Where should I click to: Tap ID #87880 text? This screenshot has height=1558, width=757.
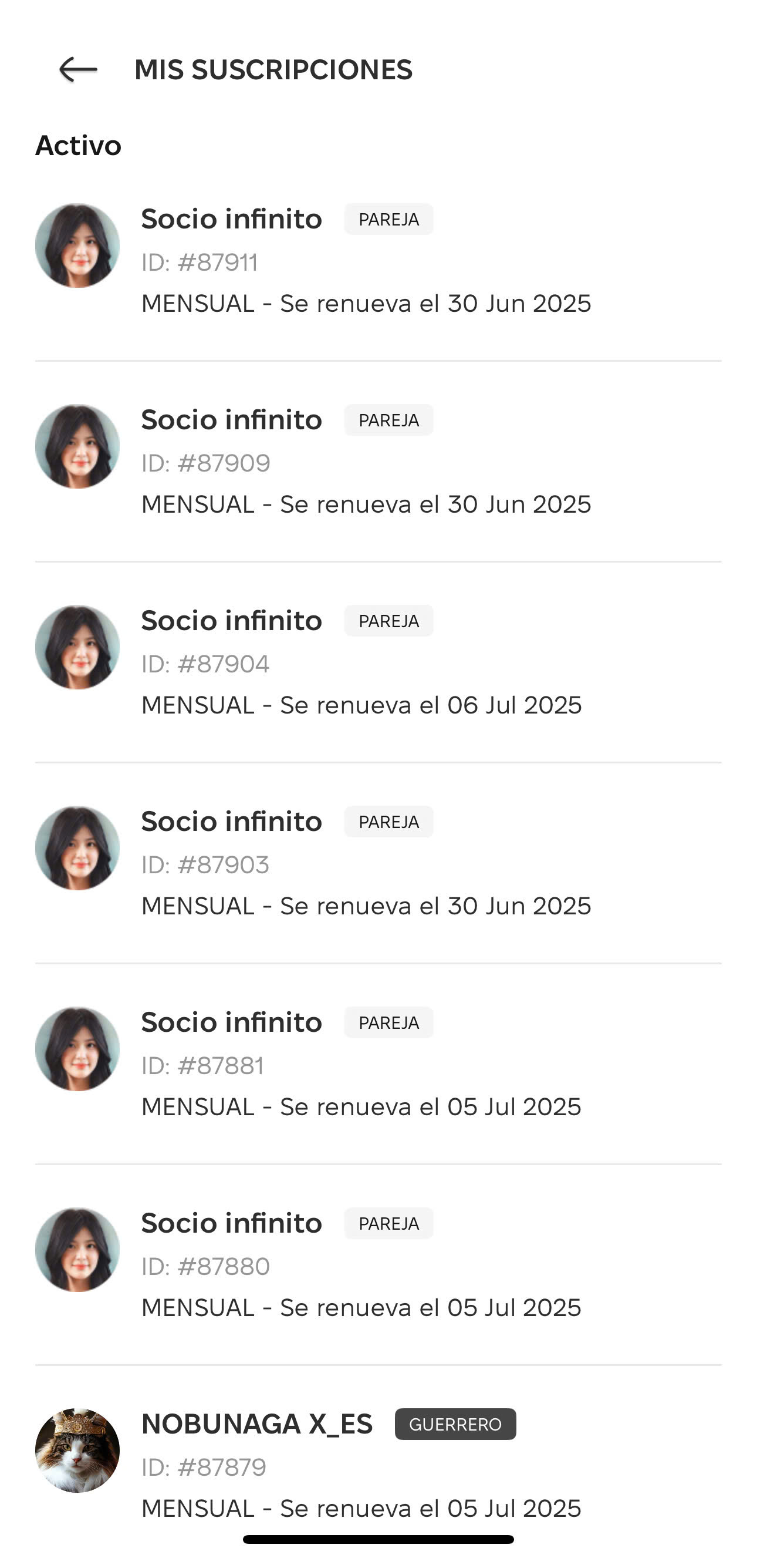click(205, 1267)
